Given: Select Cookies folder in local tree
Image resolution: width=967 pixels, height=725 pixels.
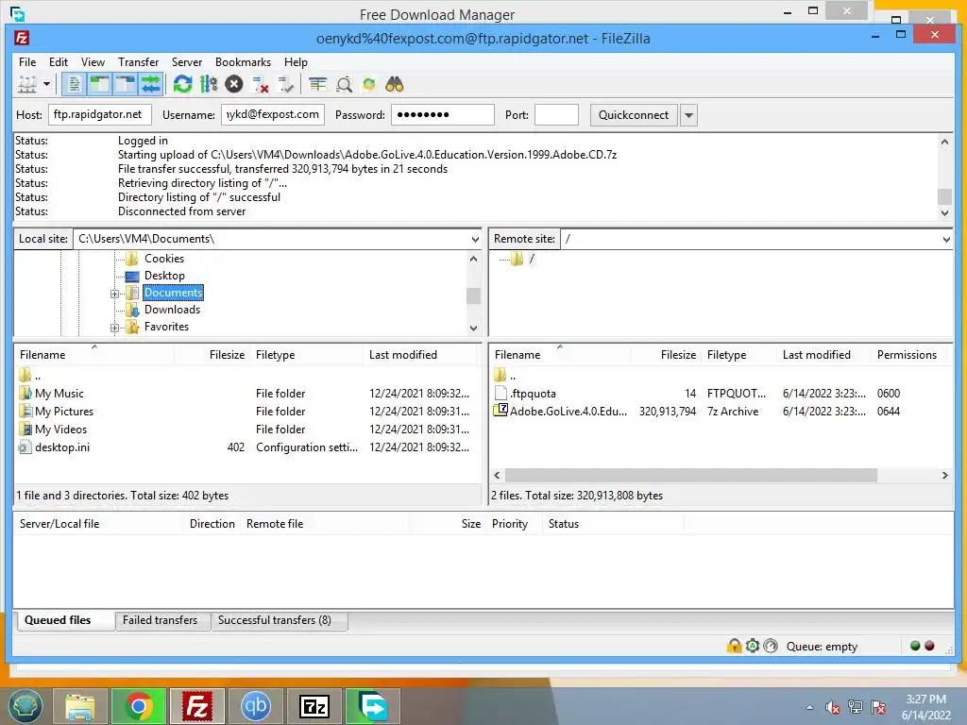Looking at the screenshot, I should [164, 259].
